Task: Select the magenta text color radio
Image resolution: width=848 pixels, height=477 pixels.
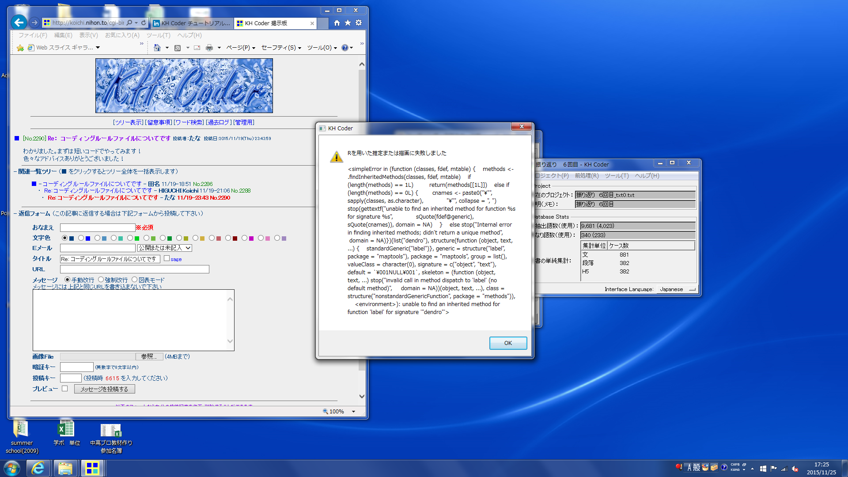Action: (245, 238)
